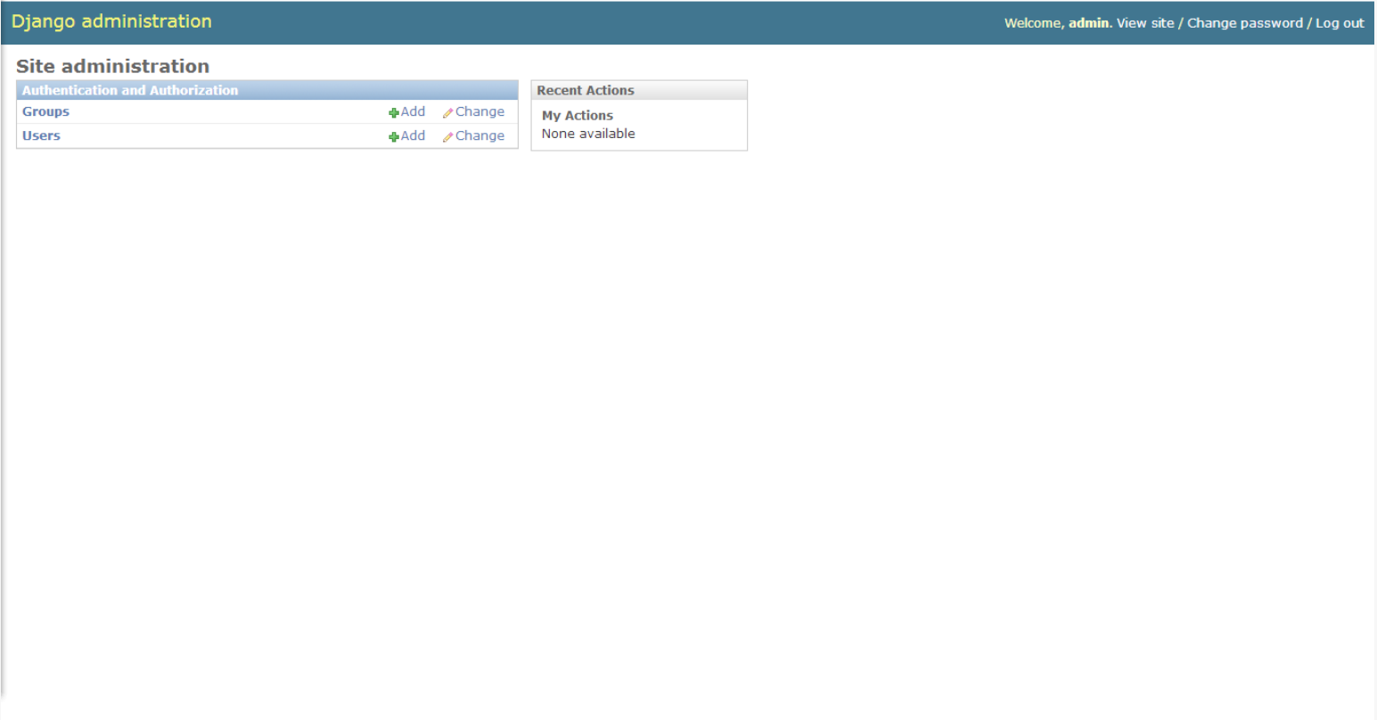
Task: Open the Groups model link
Action: (x=45, y=111)
